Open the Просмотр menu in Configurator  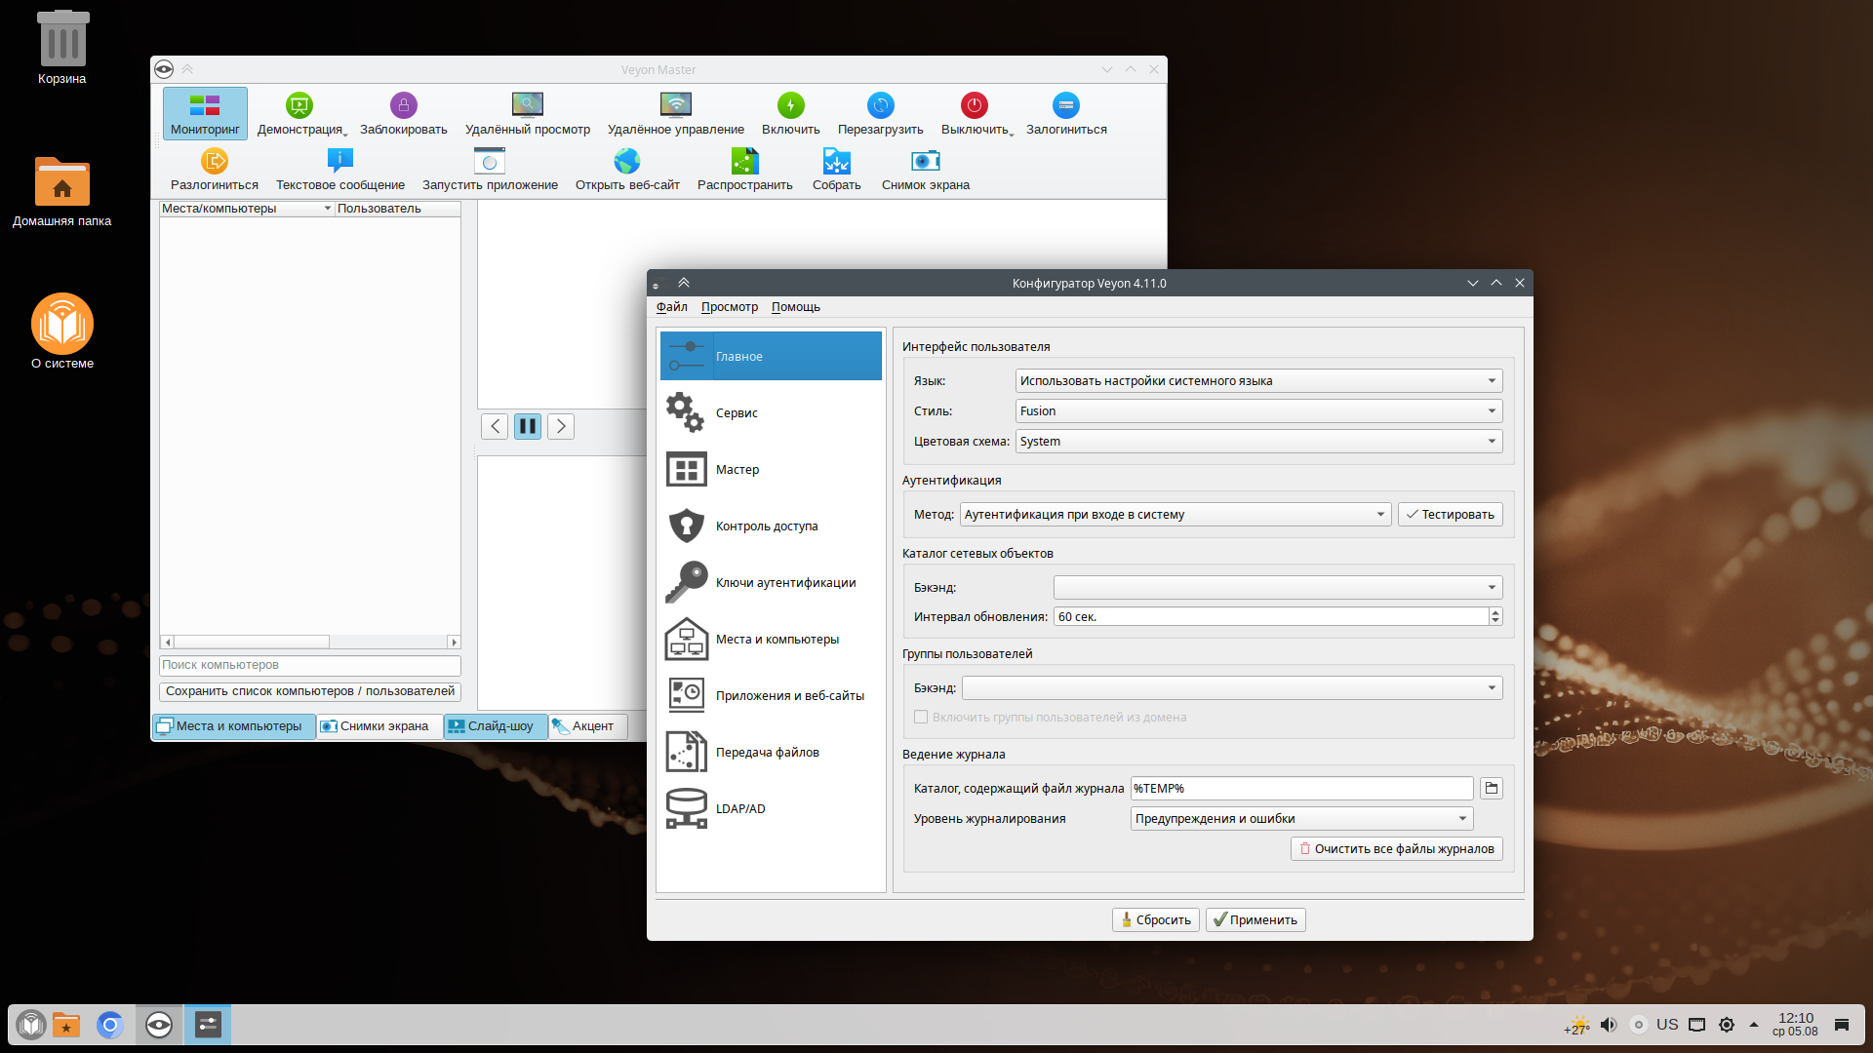pos(730,307)
